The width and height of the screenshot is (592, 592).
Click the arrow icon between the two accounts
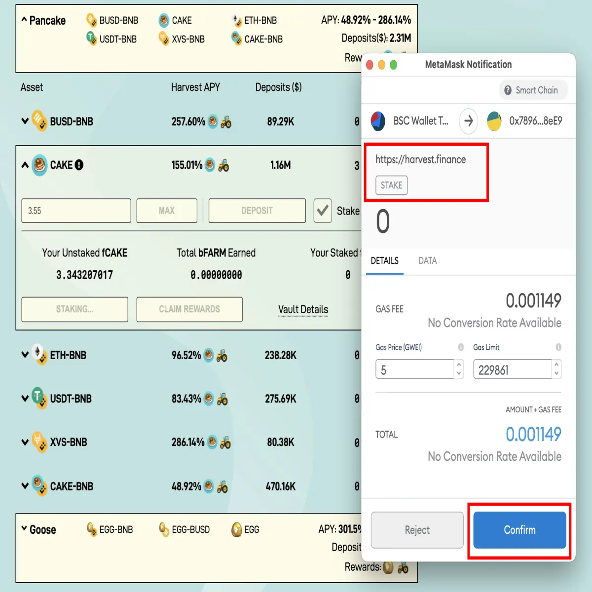tap(469, 121)
